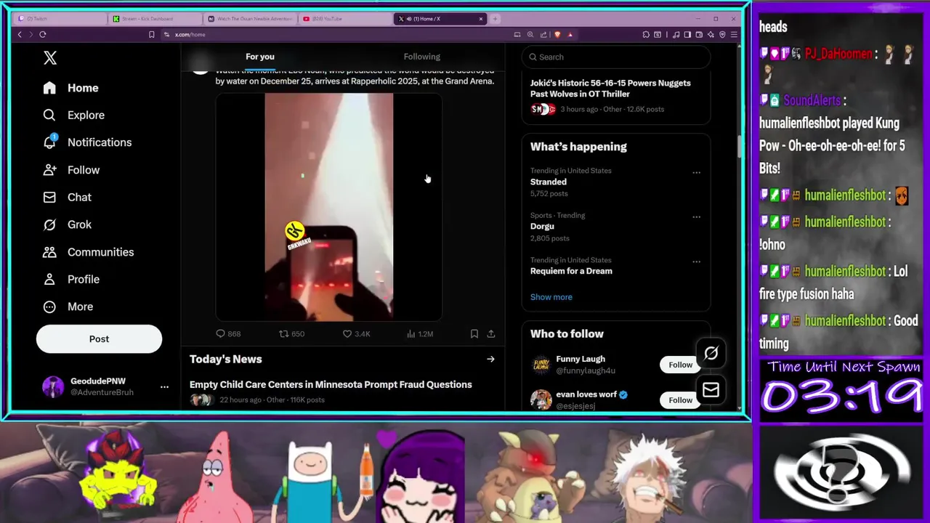Image resolution: width=930 pixels, height=523 pixels.
Task: Open more options for Requiem trend
Action: (696, 261)
